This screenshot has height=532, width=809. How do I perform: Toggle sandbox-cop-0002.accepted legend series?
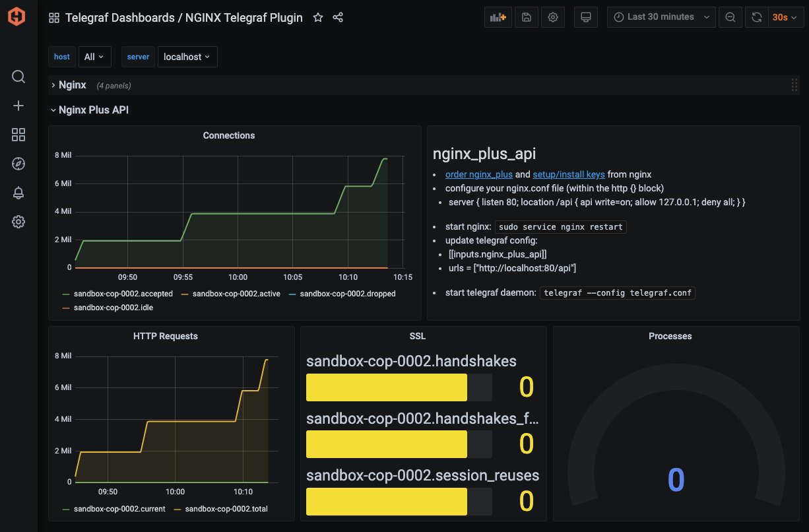point(123,294)
